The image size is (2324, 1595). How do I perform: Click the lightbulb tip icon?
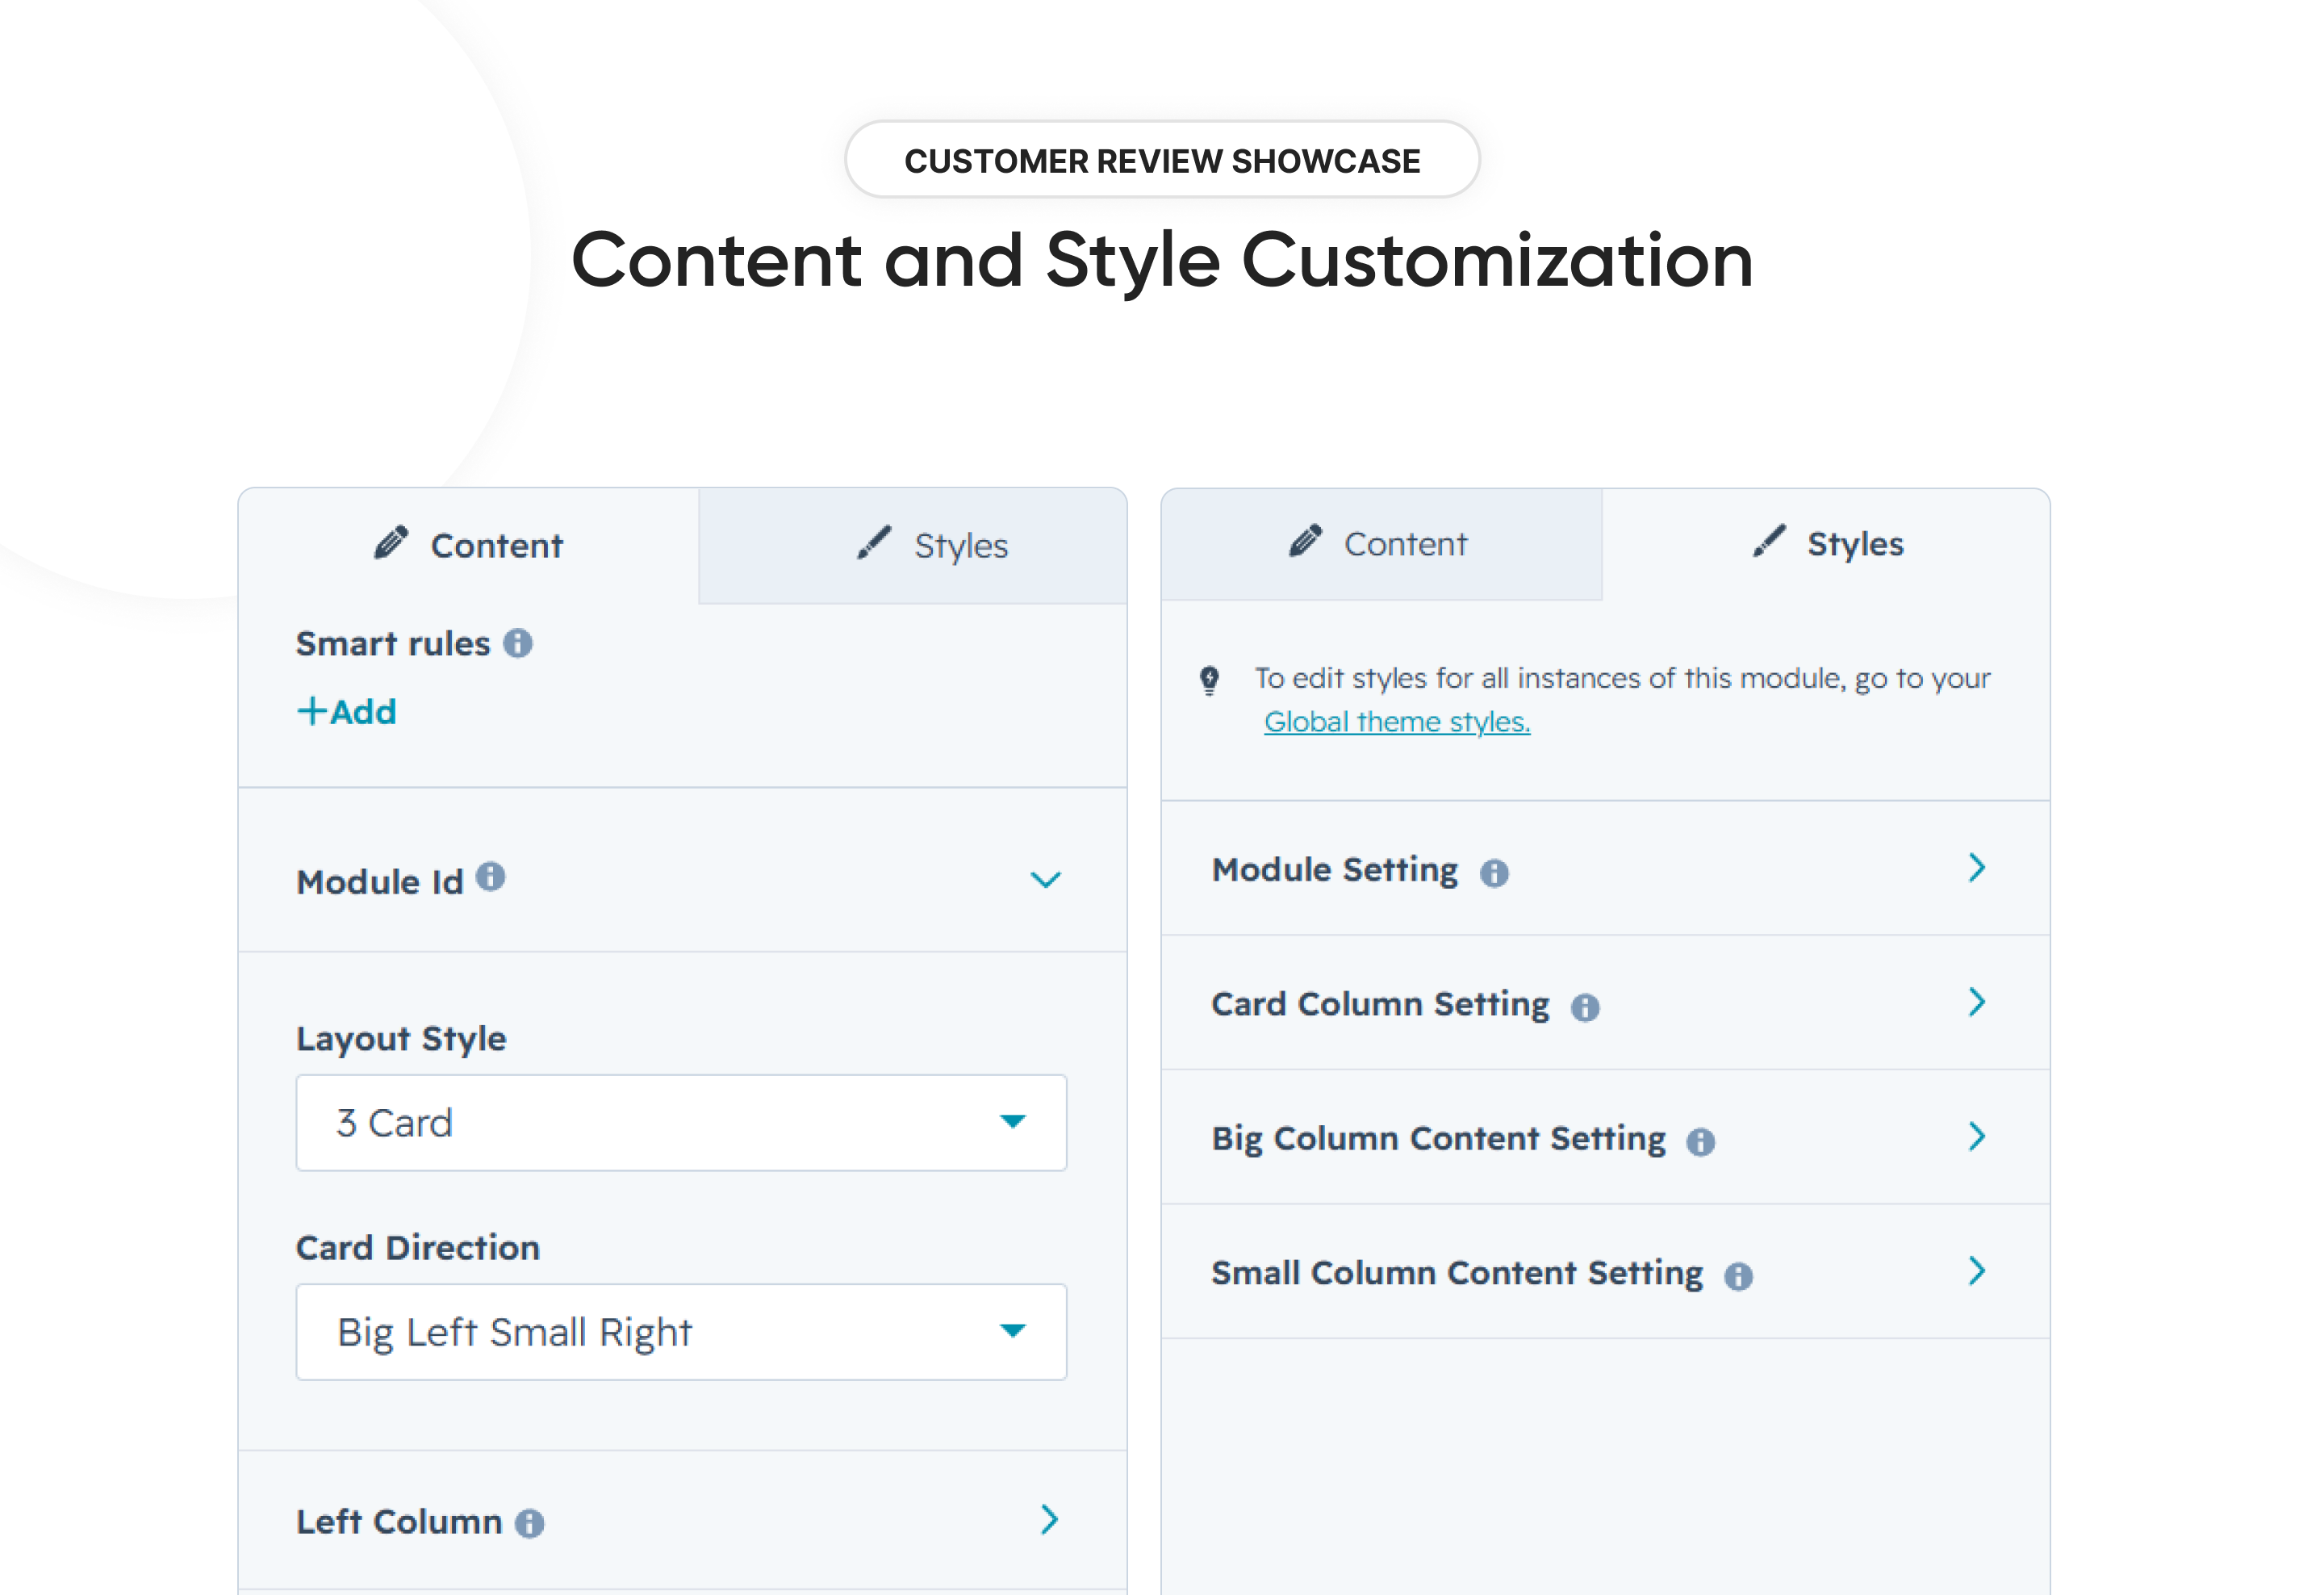[x=1210, y=681]
